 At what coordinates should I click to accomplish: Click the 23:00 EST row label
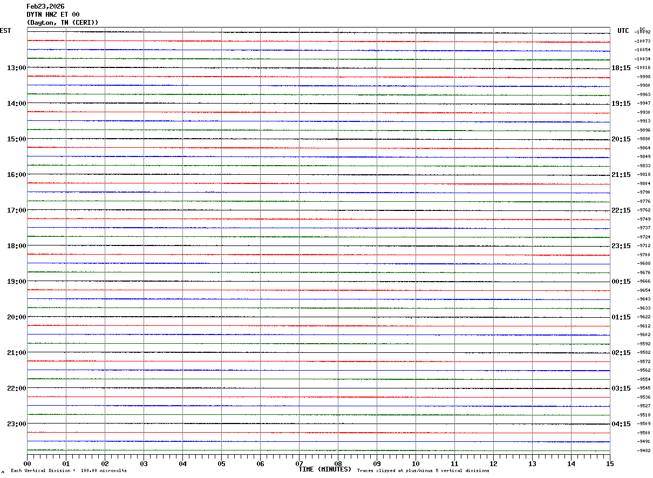(x=17, y=424)
